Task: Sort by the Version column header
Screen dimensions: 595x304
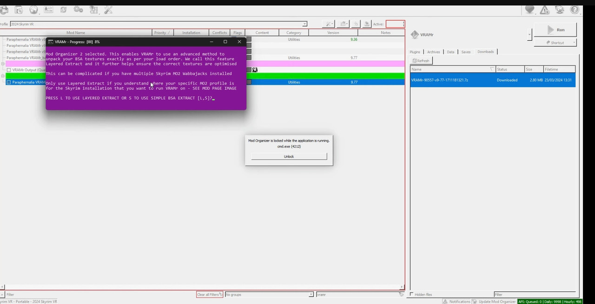Action: (x=333, y=32)
